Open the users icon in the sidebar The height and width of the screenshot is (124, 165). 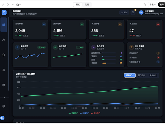click(4, 40)
